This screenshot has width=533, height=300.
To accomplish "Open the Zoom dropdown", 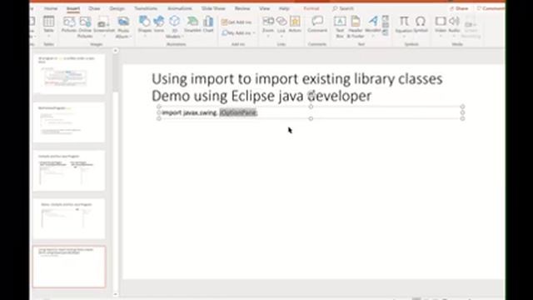I will (268, 36).
